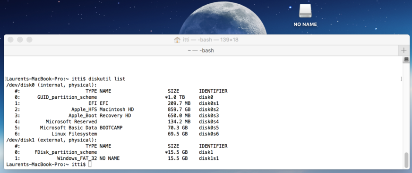Close the Terminal window with red button
The height and width of the screenshot is (173, 412).
coord(10,39)
